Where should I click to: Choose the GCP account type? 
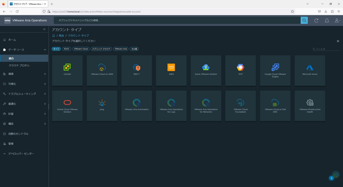click(x=240, y=70)
